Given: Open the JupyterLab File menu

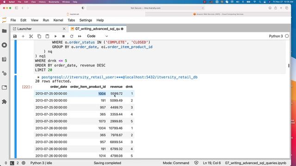Looking at the screenshot, I should (x=13, y=20).
